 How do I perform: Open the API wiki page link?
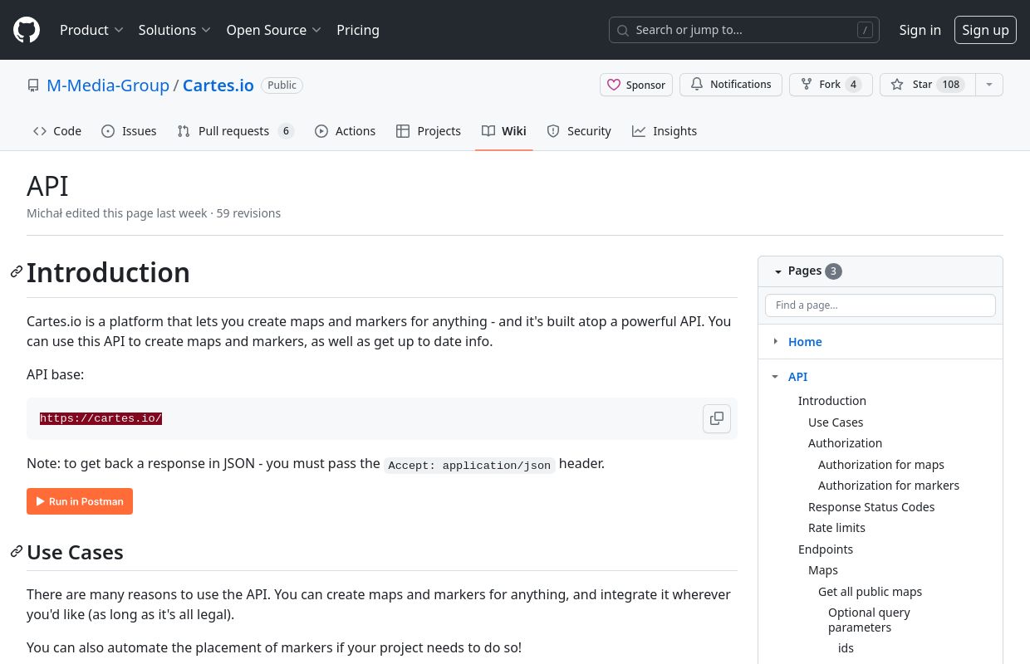click(797, 377)
